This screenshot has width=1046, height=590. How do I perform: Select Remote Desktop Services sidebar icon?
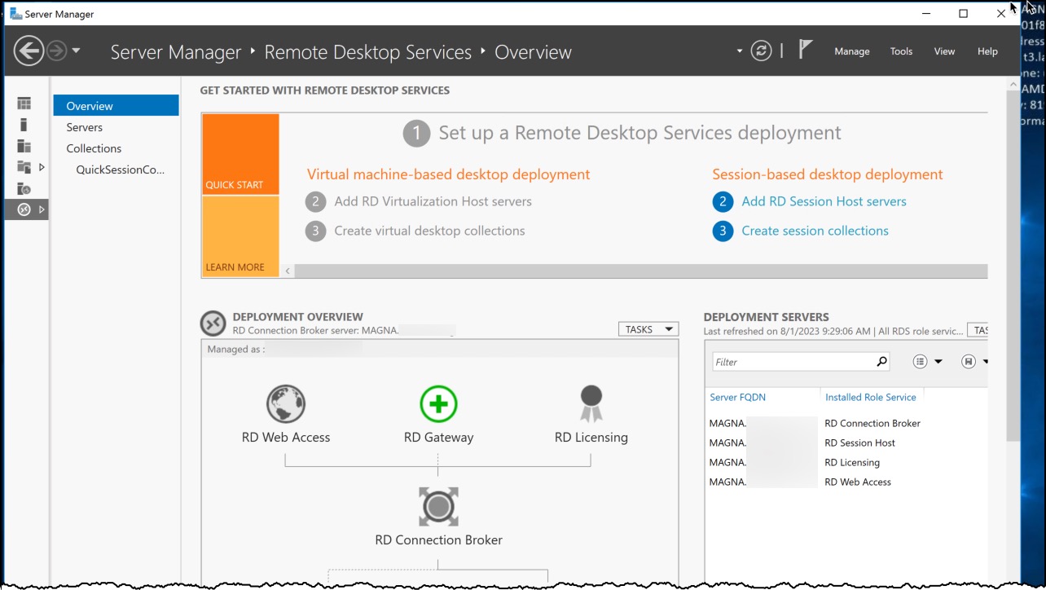point(24,209)
